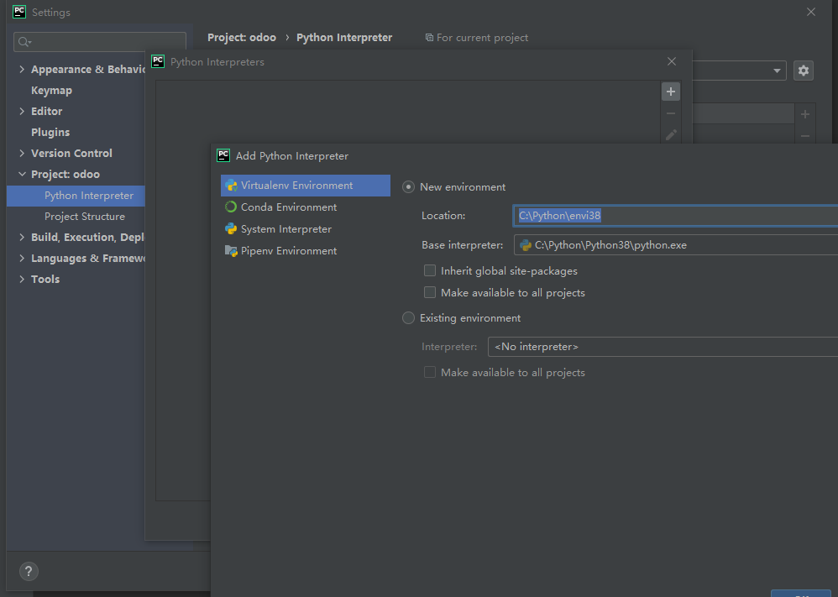Select the Existing environment radio button

click(x=408, y=317)
